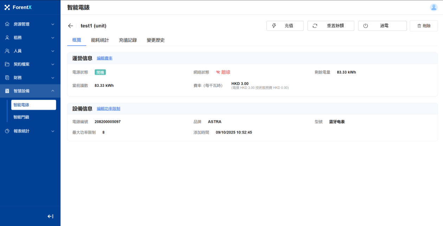Expand the 房源管理 sidebar menu
The height and width of the screenshot is (226, 443).
30,24
